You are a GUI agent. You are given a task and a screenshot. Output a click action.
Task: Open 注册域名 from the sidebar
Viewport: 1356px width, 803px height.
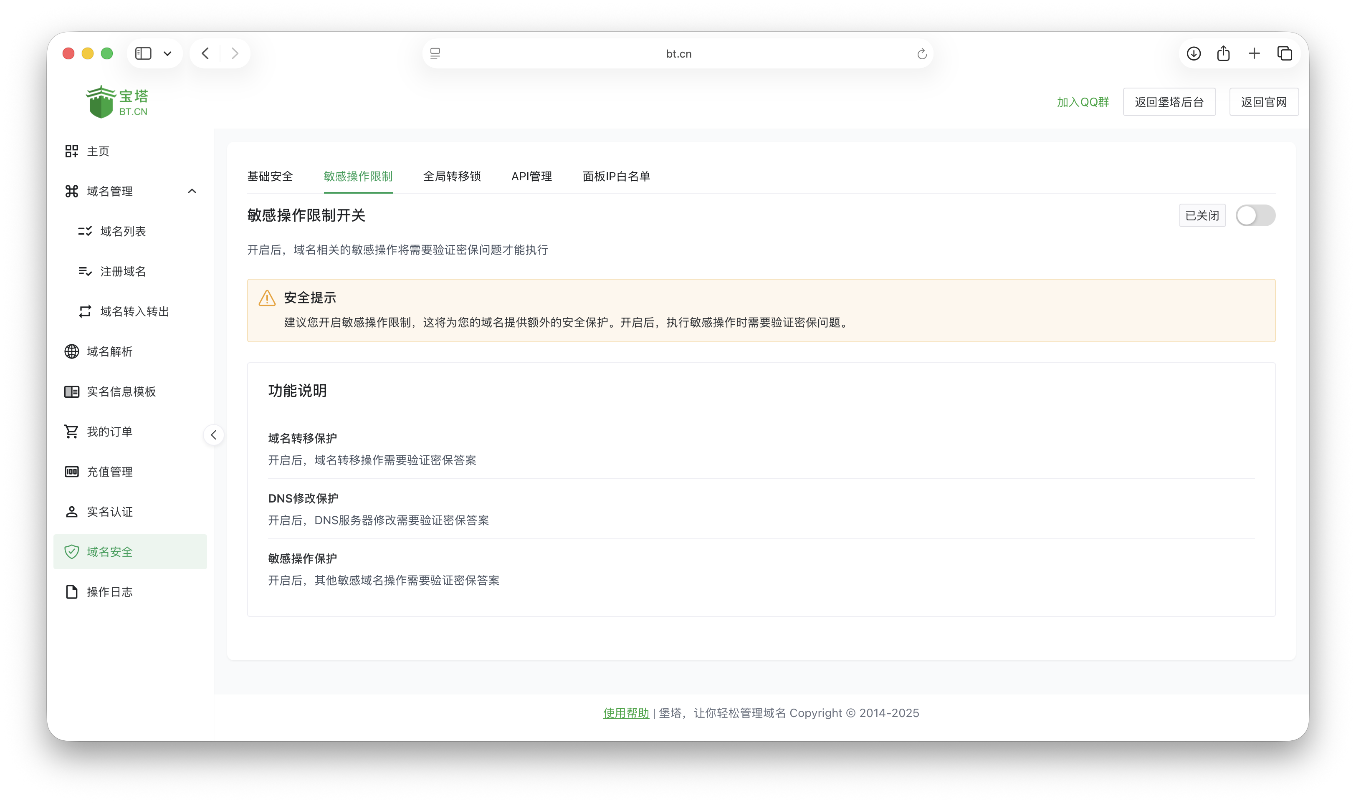click(122, 271)
